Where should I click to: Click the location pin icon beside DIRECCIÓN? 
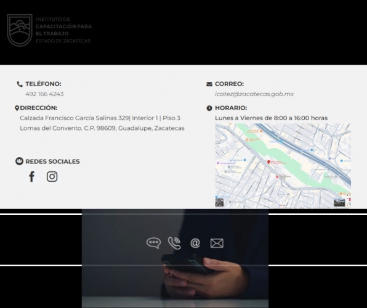click(17, 108)
